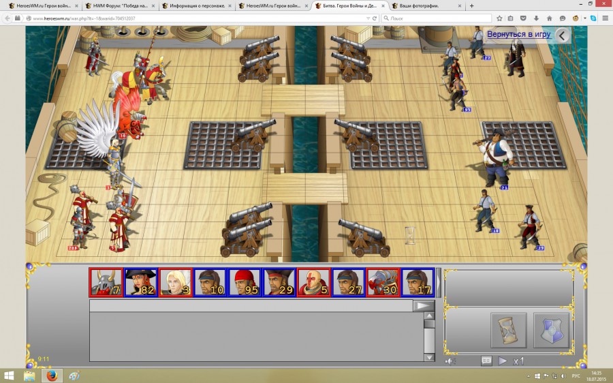Image resolution: width=613 pixels, height=383 pixels.
Task: Open the bookmarks list icon
Action: pos(511,18)
